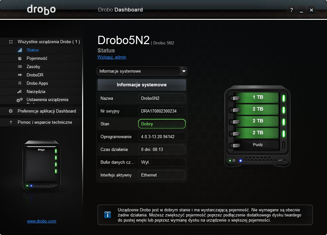Viewport: 327px width, 235px height.
Task: Click the Wszystkie urządzenia Drobo grid icon
Action: click(x=11, y=42)
